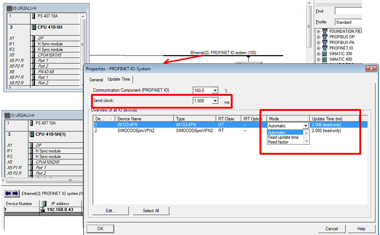Viewport: 380px width, 235px height.
Task: Click the PROFINET IO catalog icon
Action: (325, 48)
